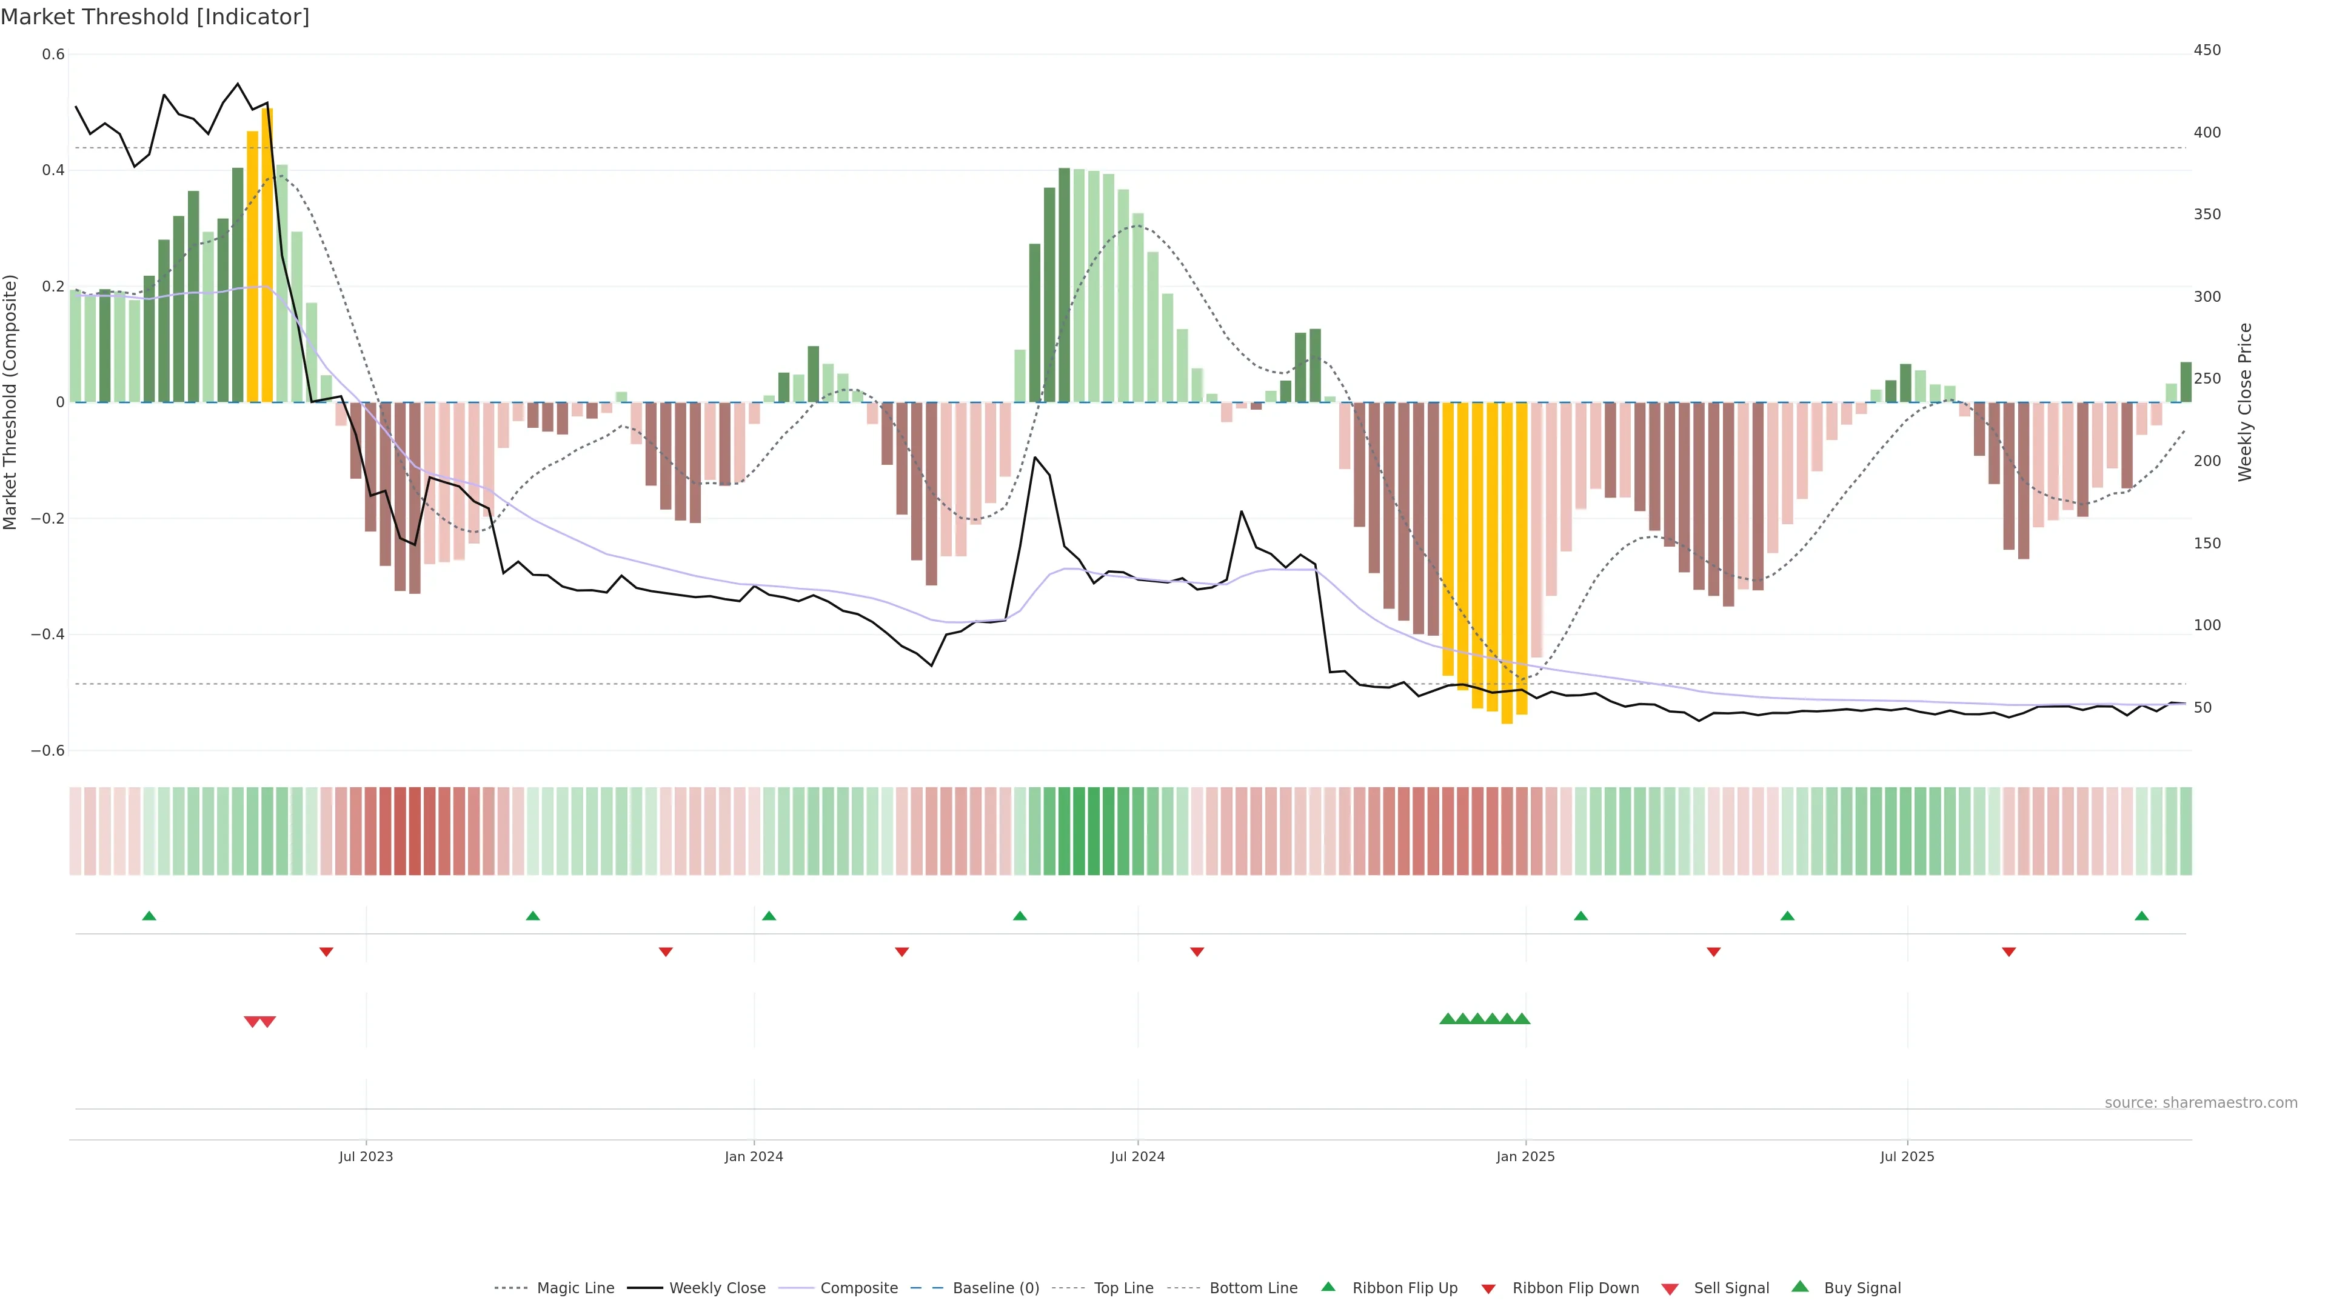Click the Sell Signal legend marker
This screenshot has height=1309, width=2328.
tap(1669, 1288)
